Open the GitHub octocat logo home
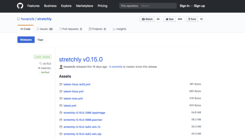 [20, 6]
